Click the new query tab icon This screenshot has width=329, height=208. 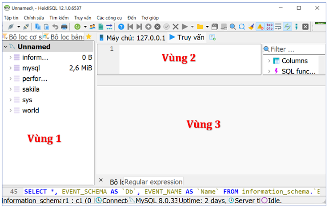point(213,37)
